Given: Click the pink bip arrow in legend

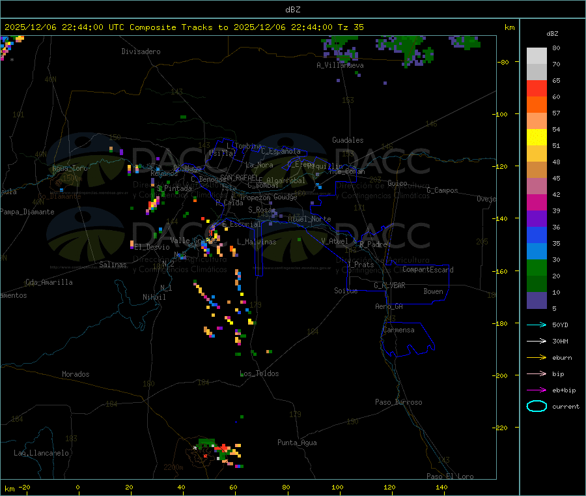Looking at the screenshot, I should (x=537, y=373).
